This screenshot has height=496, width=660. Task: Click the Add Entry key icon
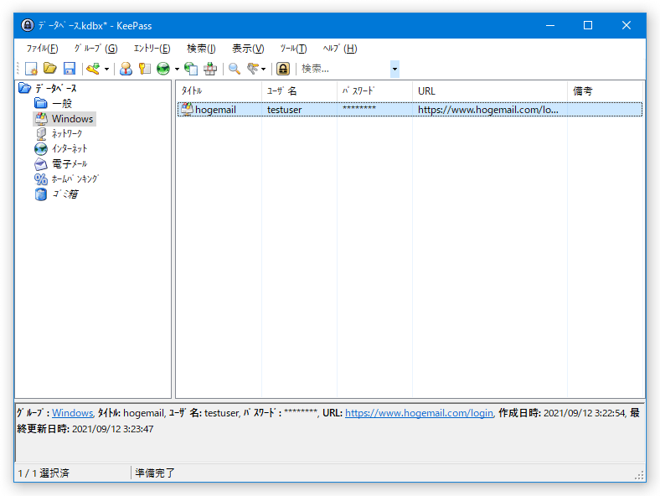[93, 68]
